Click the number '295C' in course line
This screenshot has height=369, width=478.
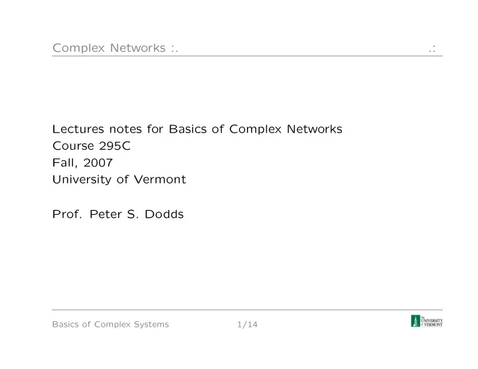tap(115, 146)
